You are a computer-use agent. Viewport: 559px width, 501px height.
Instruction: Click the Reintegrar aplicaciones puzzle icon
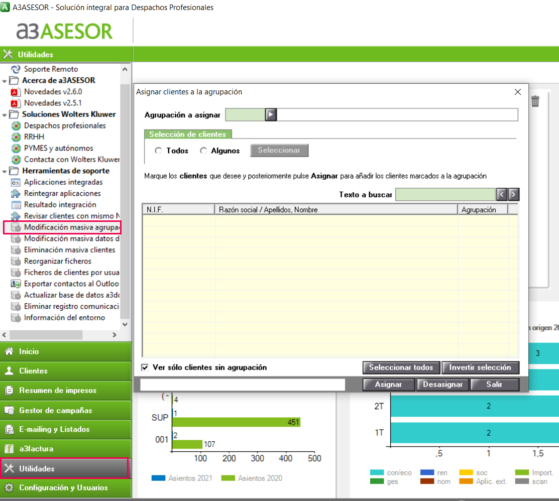16,193
